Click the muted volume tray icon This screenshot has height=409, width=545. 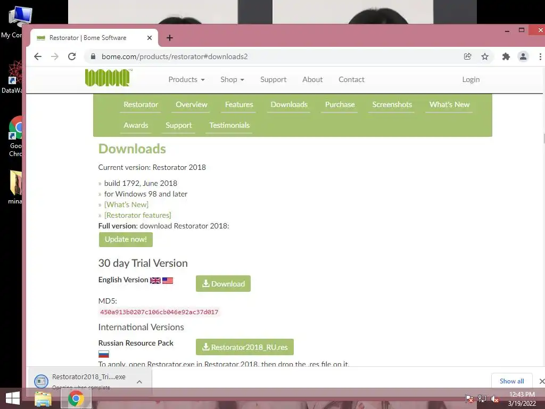point(494,399)
